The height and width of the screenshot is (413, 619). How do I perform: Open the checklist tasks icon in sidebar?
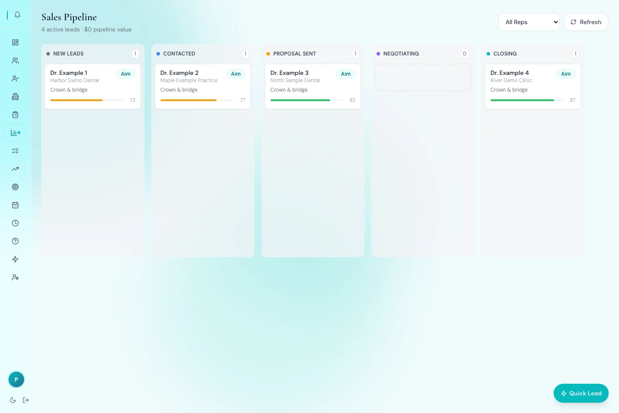click(x=15, y=151)
